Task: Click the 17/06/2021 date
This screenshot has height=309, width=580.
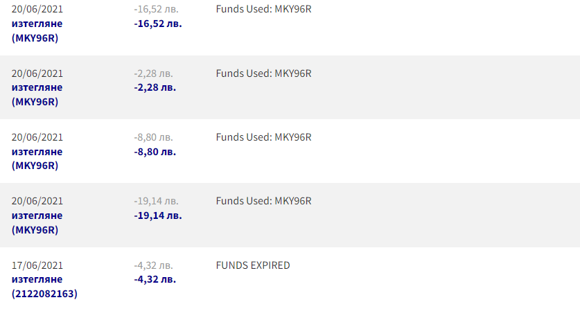Action: [37, 265]
